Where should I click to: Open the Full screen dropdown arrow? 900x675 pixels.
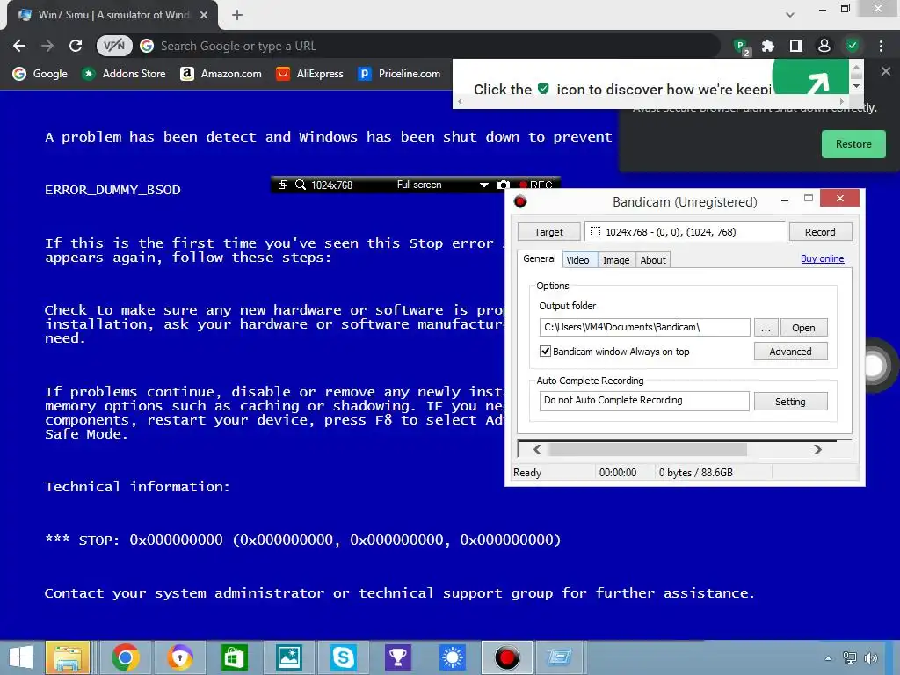[484, 185]
